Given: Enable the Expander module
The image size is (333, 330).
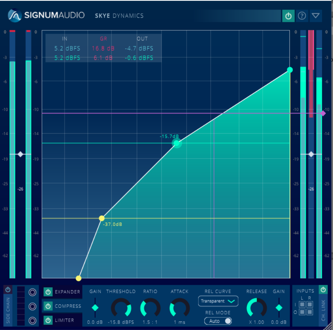Looking at the screenshot, I should point(47,292).
